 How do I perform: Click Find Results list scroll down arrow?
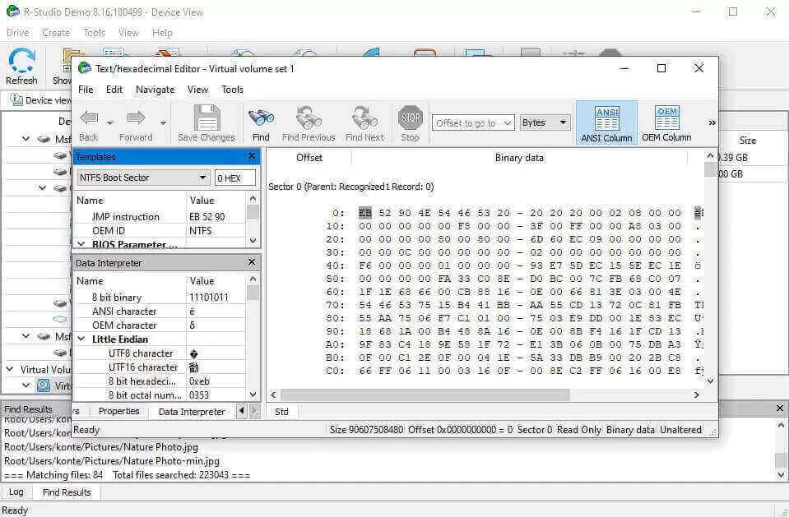coord(781,475)
